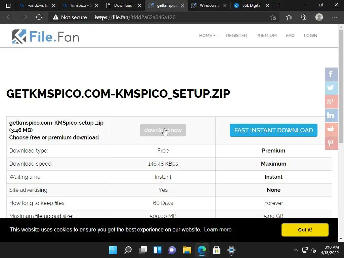Share on Reddit sidebar icon
The image size is (344, 258).
coord(331,129)
